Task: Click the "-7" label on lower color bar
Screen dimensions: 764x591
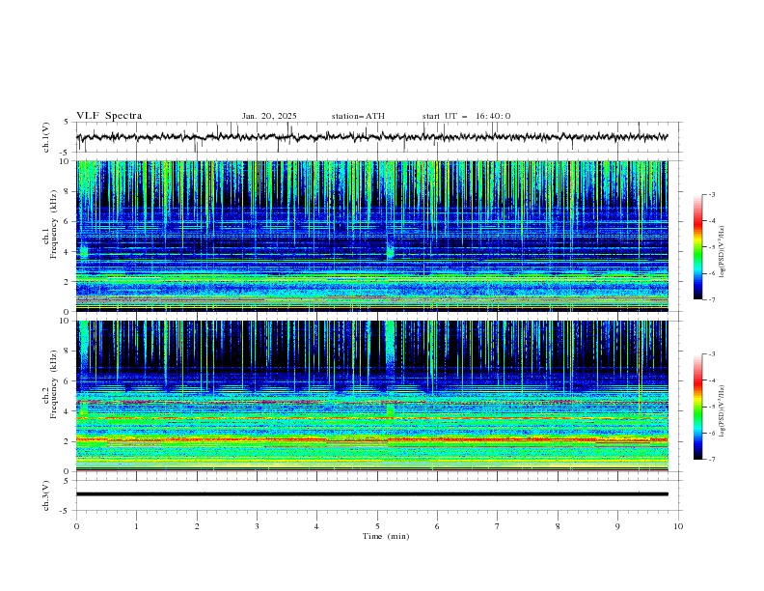Action: [x=712, y=460]
